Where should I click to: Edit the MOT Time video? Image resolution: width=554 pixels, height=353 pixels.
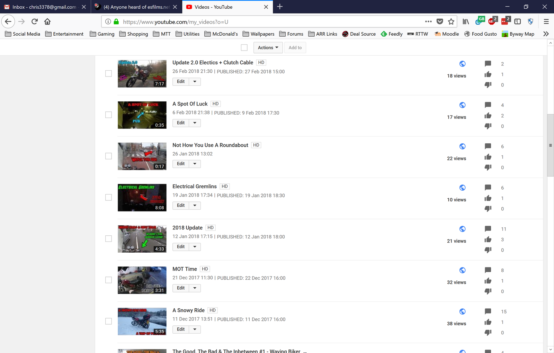[x=181, y=288]
